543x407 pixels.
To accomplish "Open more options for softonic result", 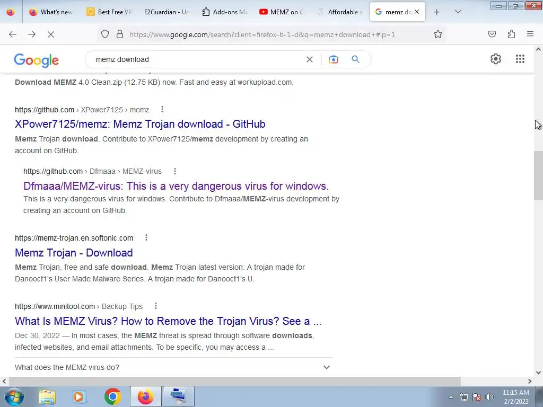I will [x=146, y=237].
